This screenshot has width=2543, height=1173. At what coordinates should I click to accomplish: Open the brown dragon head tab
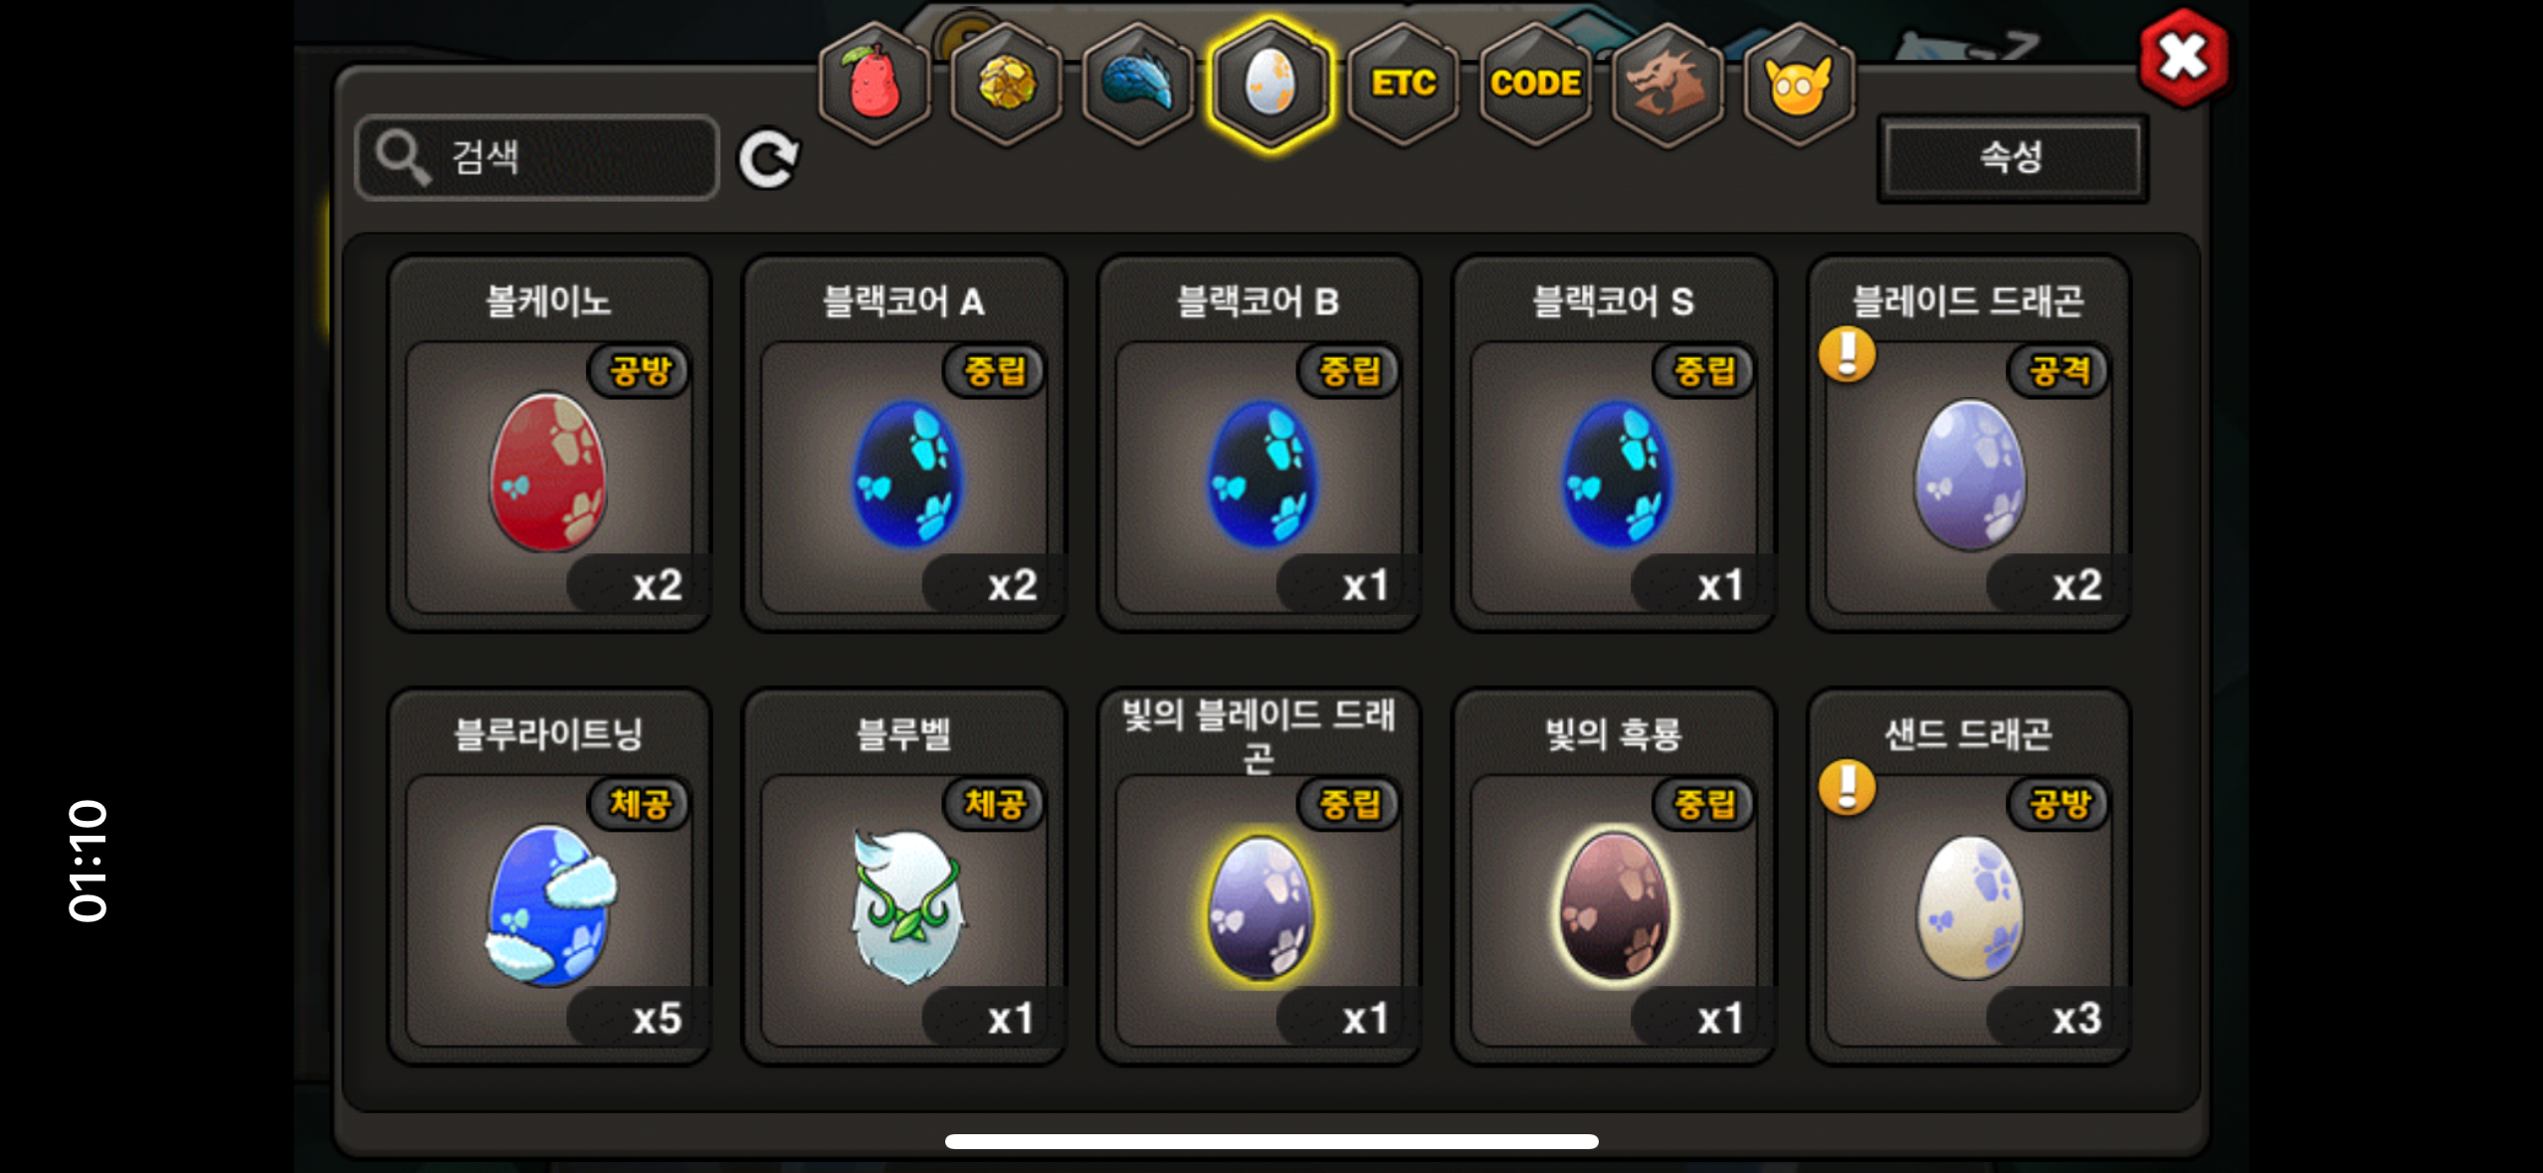[x=1666, y=85]
